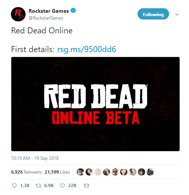View the 6,926 Retweets list
Image resolution: width=189 pixels, height=195 pixels.
coord(26,172)
